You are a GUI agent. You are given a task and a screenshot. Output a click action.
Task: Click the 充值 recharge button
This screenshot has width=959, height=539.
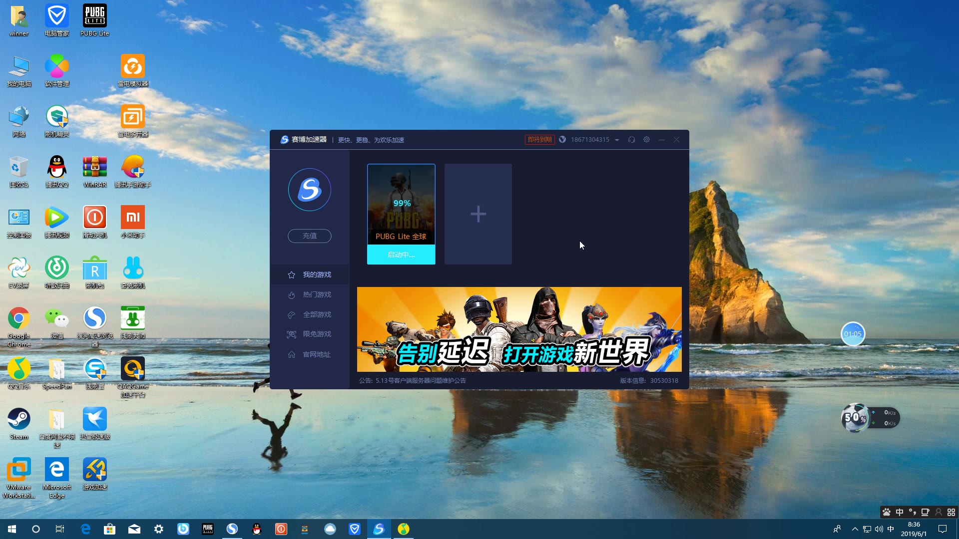[310, 236]
